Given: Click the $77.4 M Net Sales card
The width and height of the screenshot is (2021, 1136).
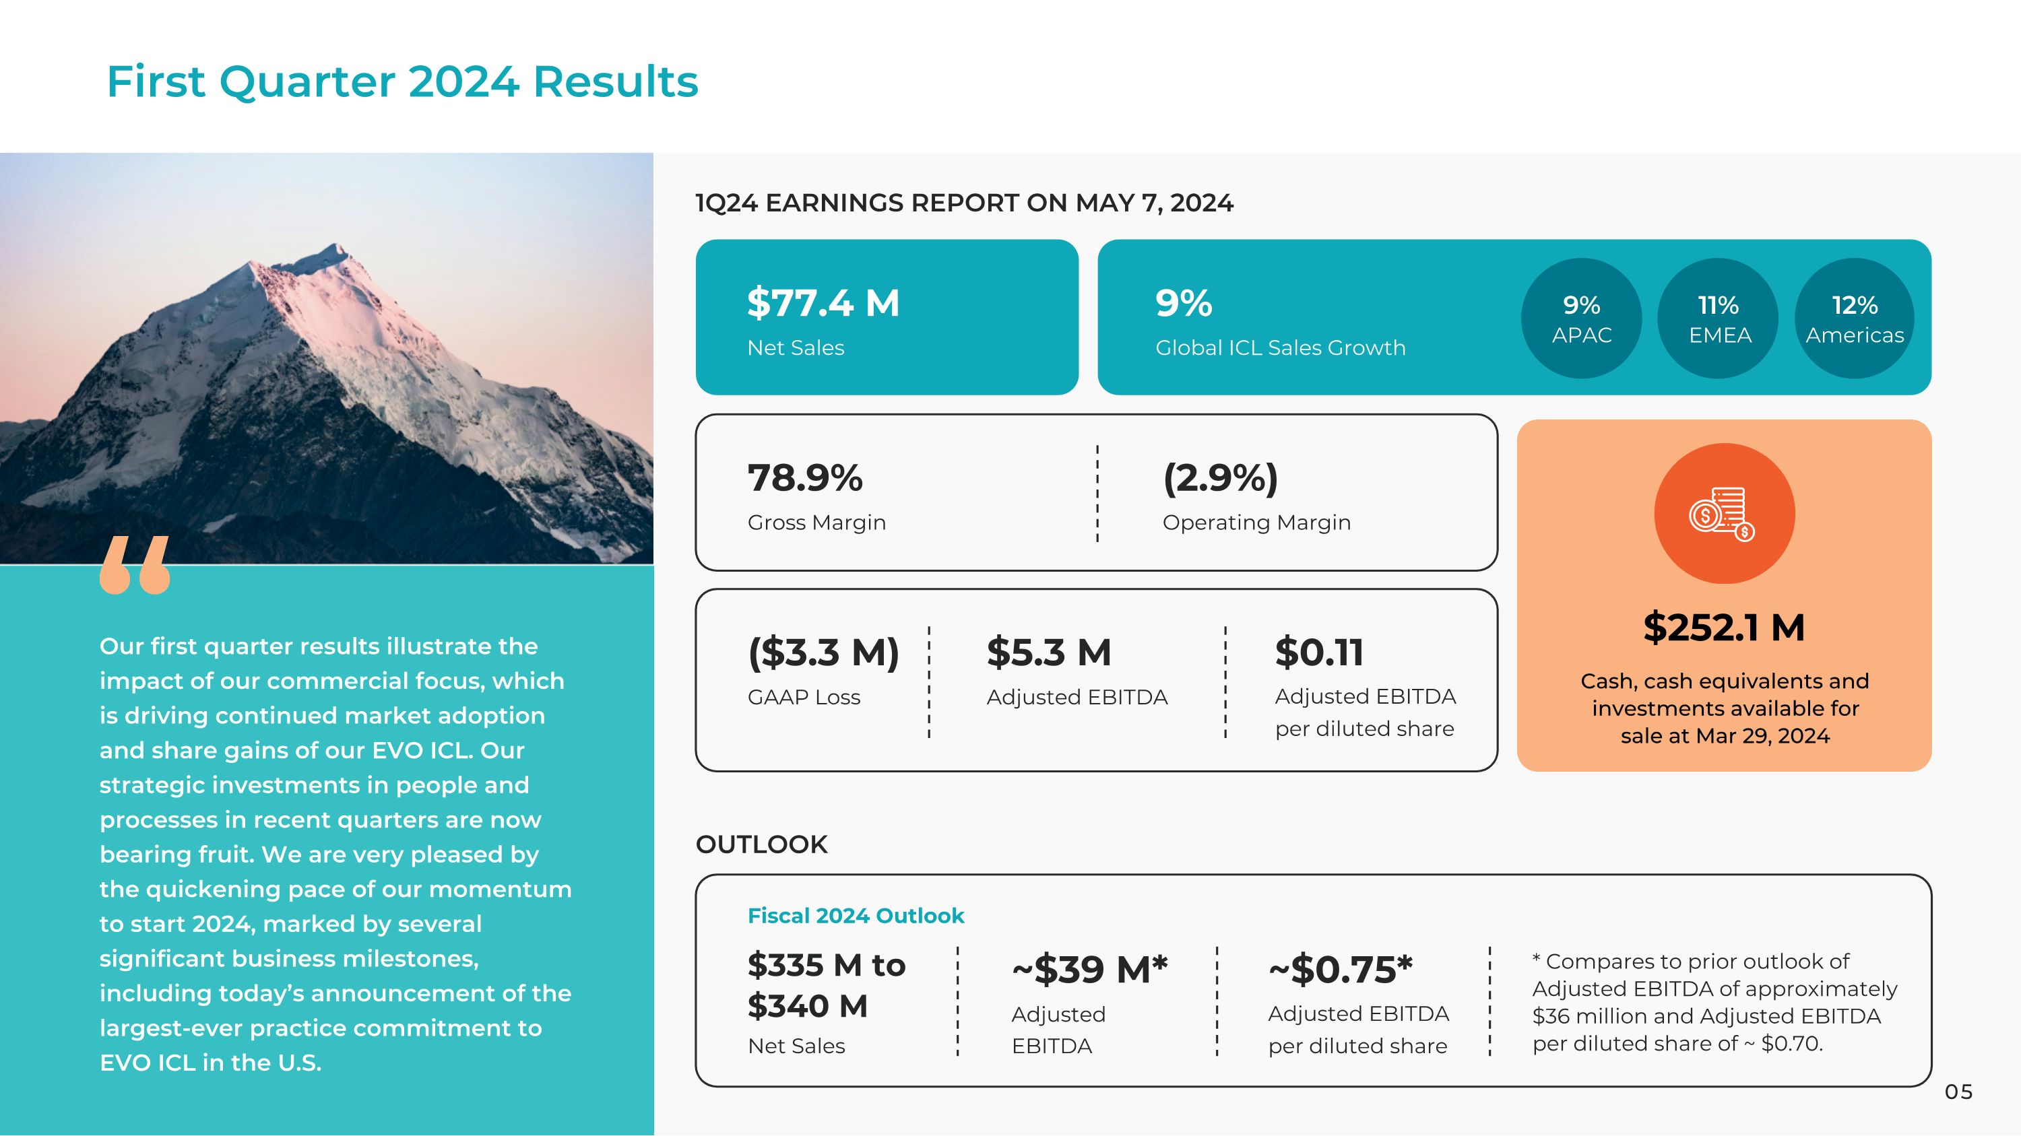Looking at the screenshot, I should tap(887, 316).
